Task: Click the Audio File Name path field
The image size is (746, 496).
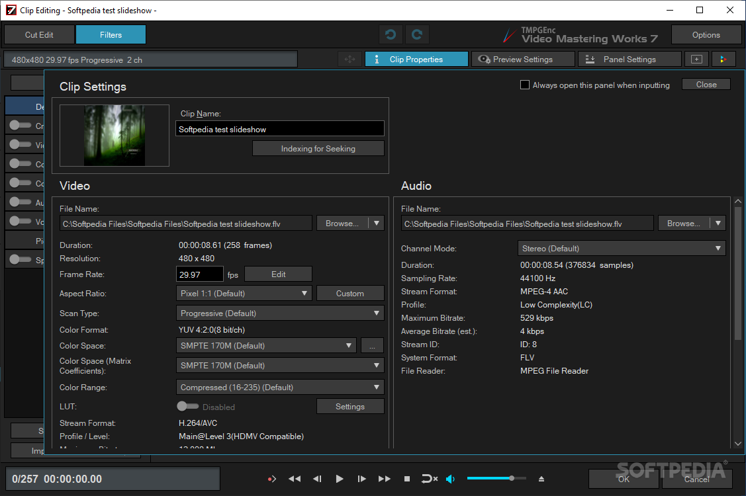Action: coord(527,224)
